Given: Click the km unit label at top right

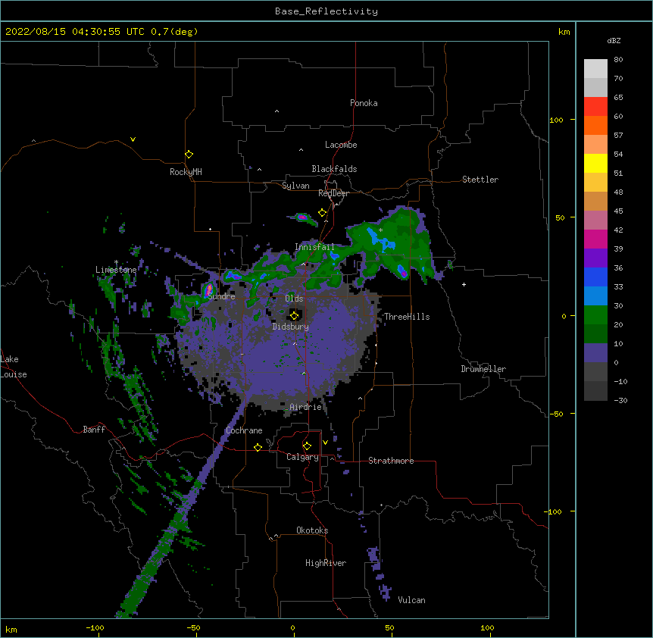Looking at the screenshot, I should (x=564, y=32).
